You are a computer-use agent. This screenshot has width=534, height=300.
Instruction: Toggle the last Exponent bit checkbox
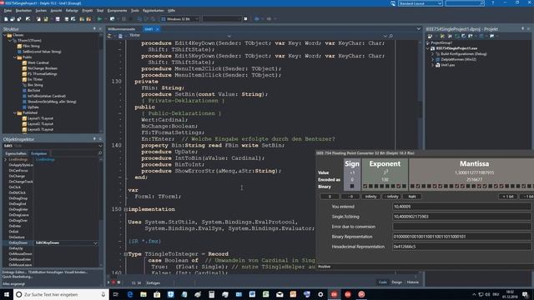pos(404,186)
